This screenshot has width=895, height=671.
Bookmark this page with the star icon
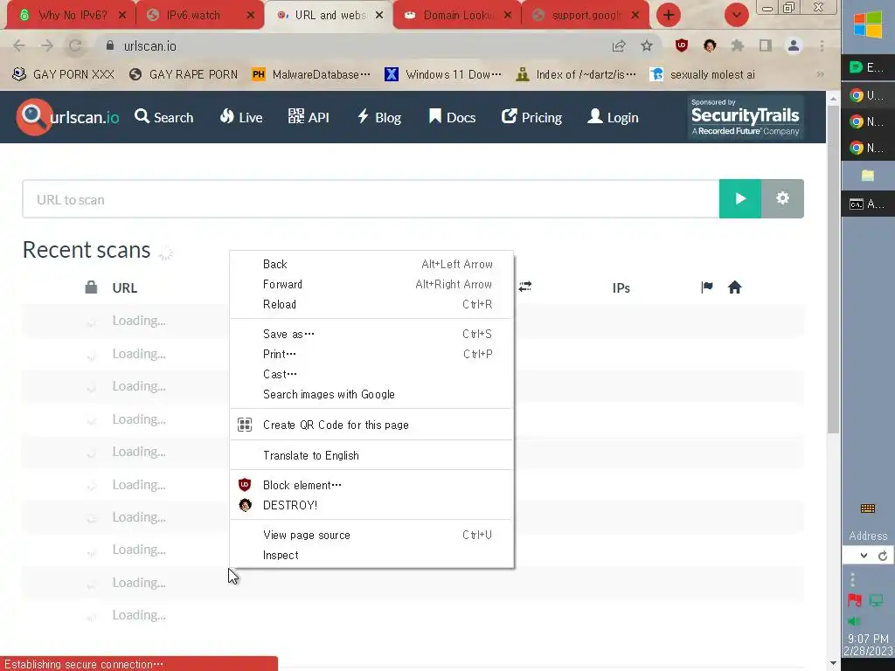tap(646, 45)
